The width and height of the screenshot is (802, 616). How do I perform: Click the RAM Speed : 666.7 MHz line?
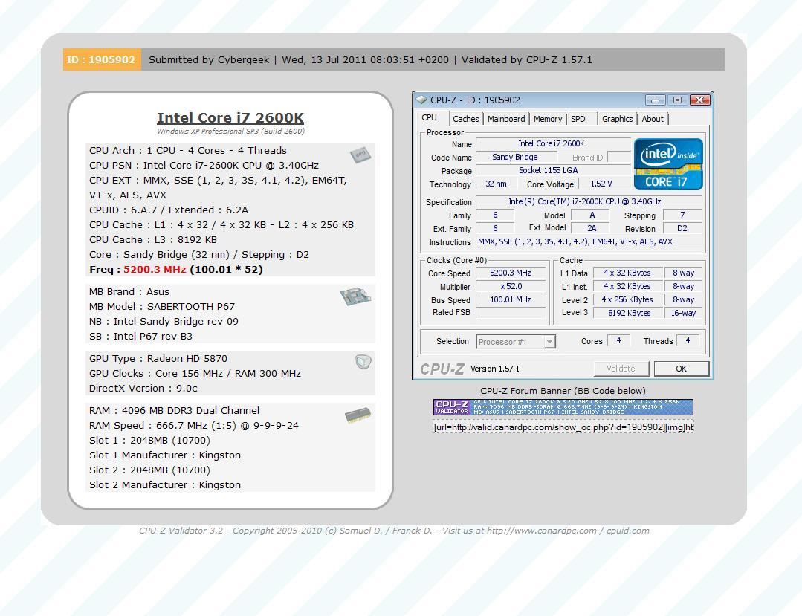click(194, 426)
